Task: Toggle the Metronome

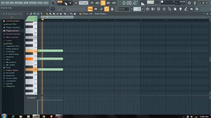Action: click(x=92, y=3)
